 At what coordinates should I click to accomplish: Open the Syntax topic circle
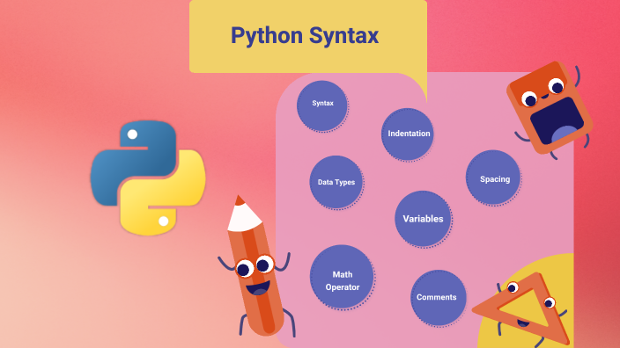322,105
